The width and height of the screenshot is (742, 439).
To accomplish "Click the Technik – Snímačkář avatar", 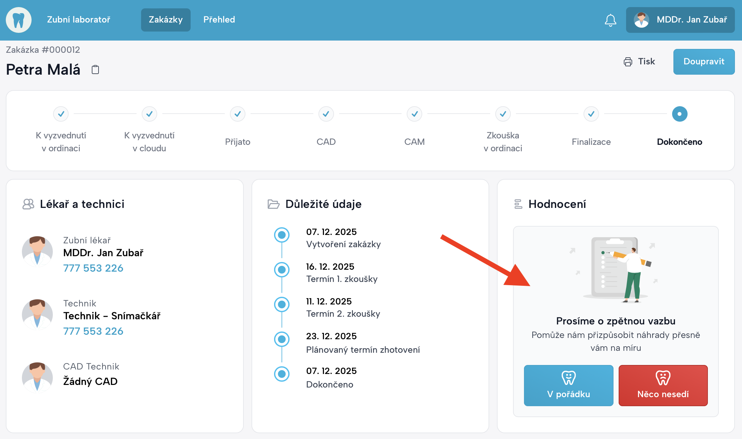I will (x=37, y=314).
